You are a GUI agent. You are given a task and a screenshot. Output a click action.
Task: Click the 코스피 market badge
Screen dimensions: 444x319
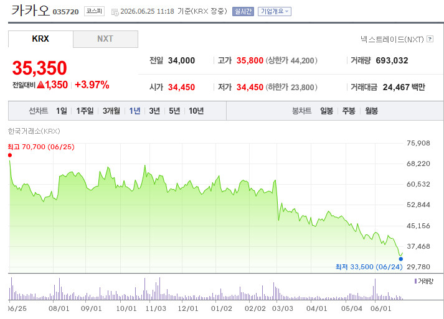click(x=94, y=11)
